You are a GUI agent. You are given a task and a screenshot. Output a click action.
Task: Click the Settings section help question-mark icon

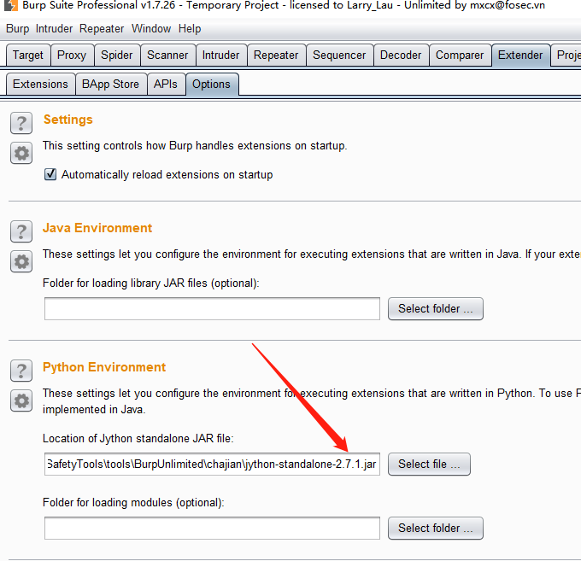pyautogui.click(x=21, y=123)
